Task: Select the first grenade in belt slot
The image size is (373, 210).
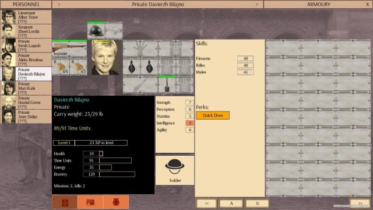Action: 132,66
